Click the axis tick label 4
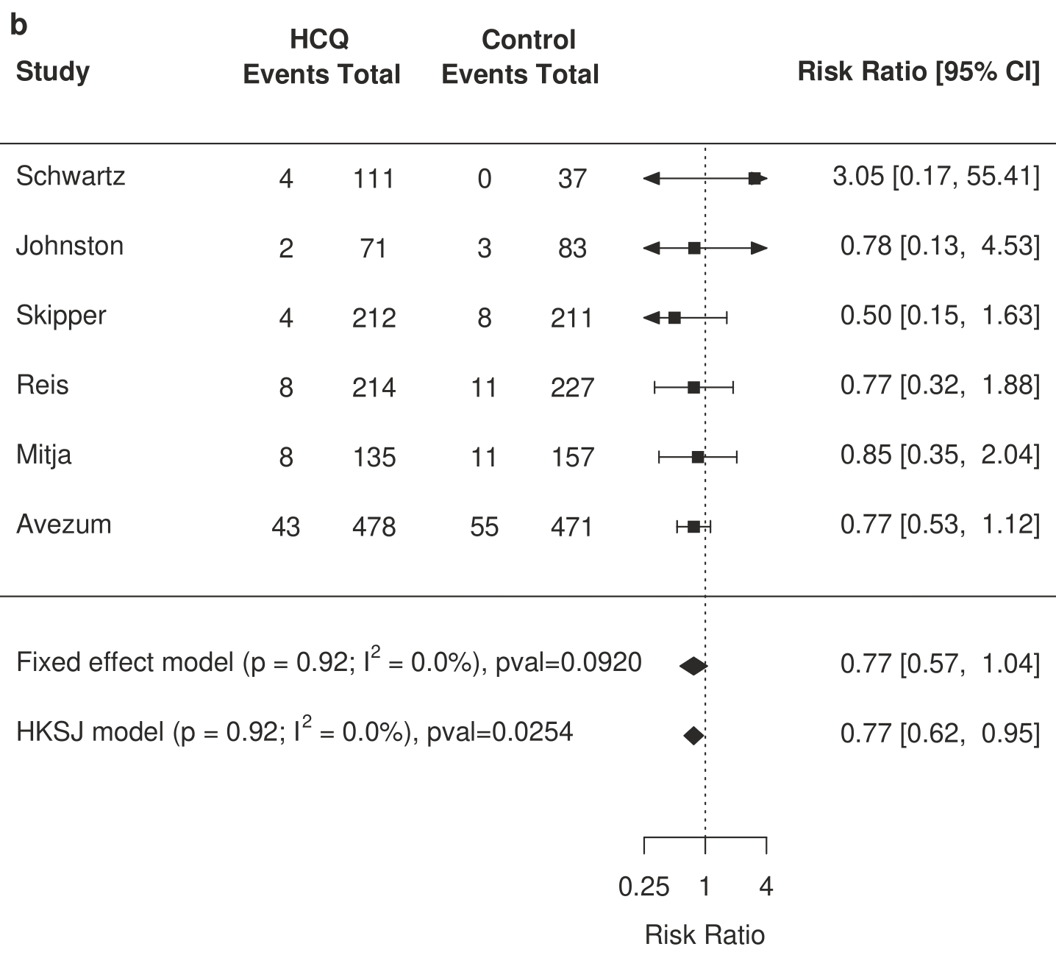1056x955 pixels. pyautogui.click(x=766, y=887)
